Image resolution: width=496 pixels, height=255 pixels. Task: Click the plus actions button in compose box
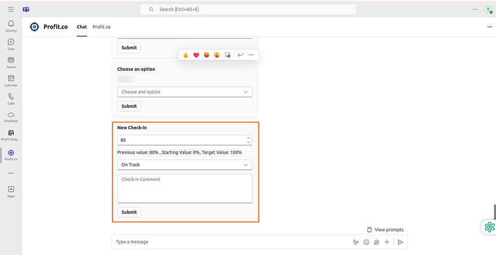386,242
